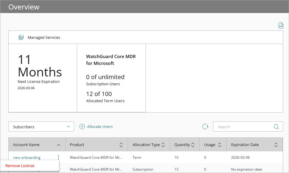Sort table by Quantity column
This screenshot has height=173, width=289.
193,145
